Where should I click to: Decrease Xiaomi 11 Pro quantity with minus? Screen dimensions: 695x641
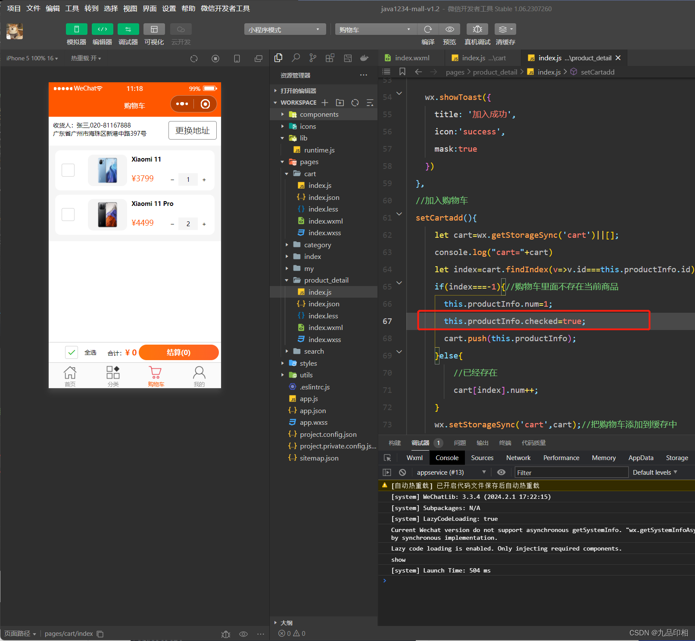click(x=172, y=224)
